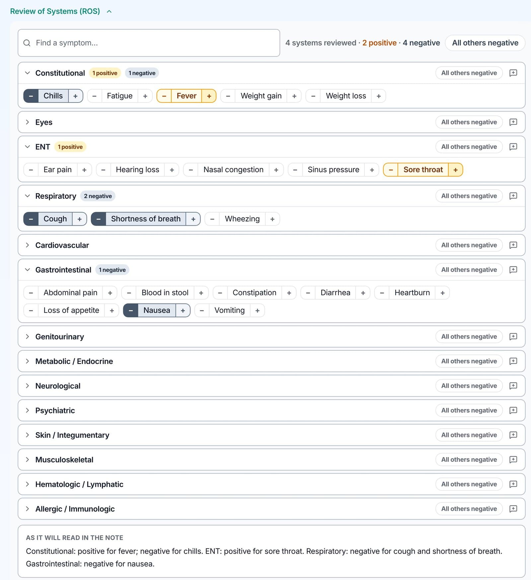Screen dimensions: 531x580
Task: Mark Wheezing as negative
Action: (x=212, y=219)
